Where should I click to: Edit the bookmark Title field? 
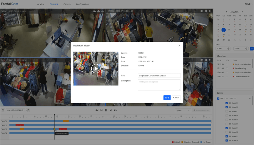point(159,76)
